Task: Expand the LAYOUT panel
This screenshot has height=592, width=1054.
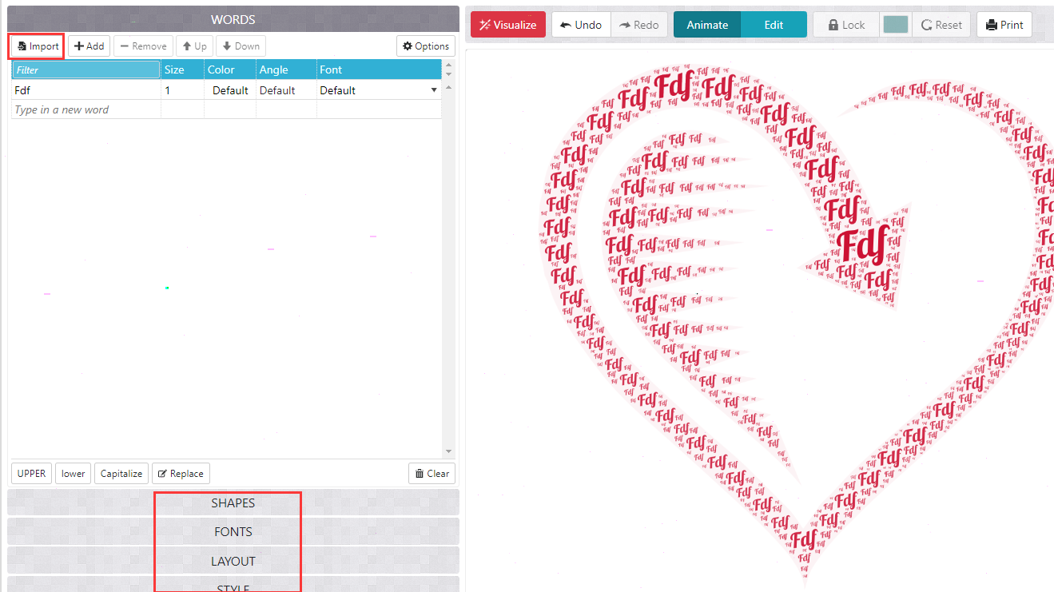Action: pos(233,561)
